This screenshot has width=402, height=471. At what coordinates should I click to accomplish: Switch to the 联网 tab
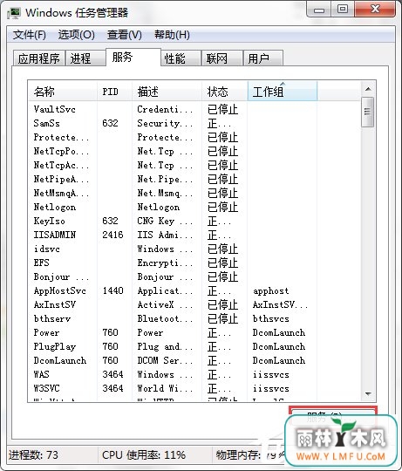(222, 58)
